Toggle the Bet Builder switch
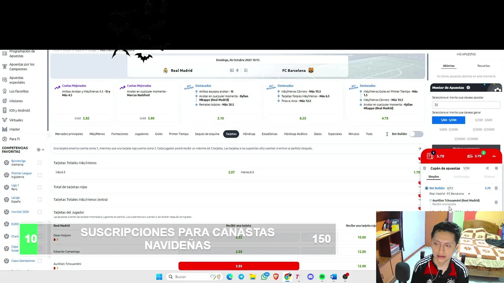 pos(416,134)
